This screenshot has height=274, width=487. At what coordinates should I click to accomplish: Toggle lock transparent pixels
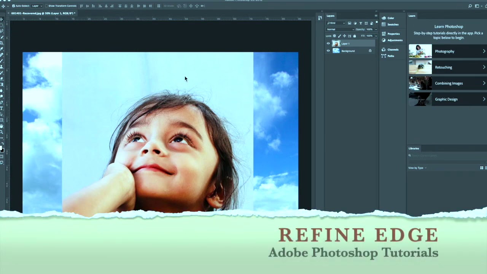coord(334,36)
